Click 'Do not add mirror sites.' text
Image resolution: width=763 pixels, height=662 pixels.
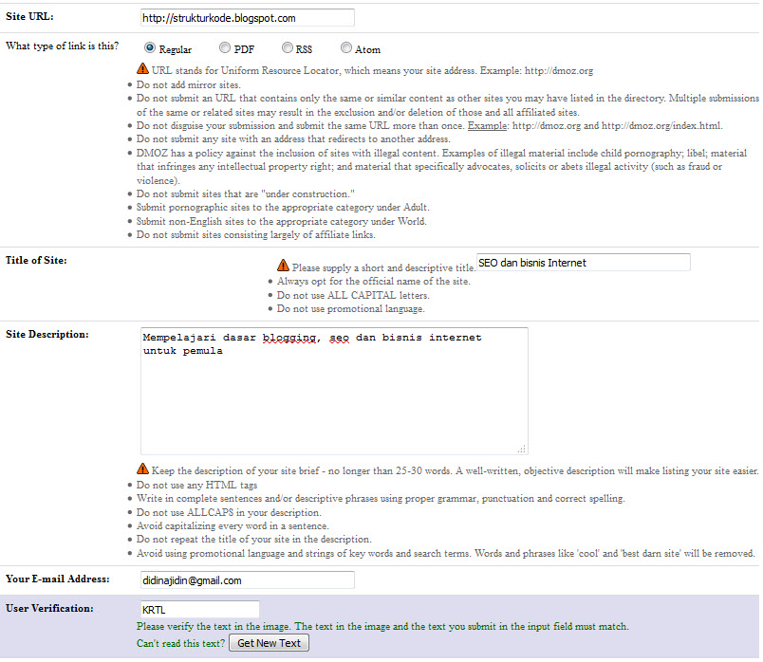coord(188,84)
